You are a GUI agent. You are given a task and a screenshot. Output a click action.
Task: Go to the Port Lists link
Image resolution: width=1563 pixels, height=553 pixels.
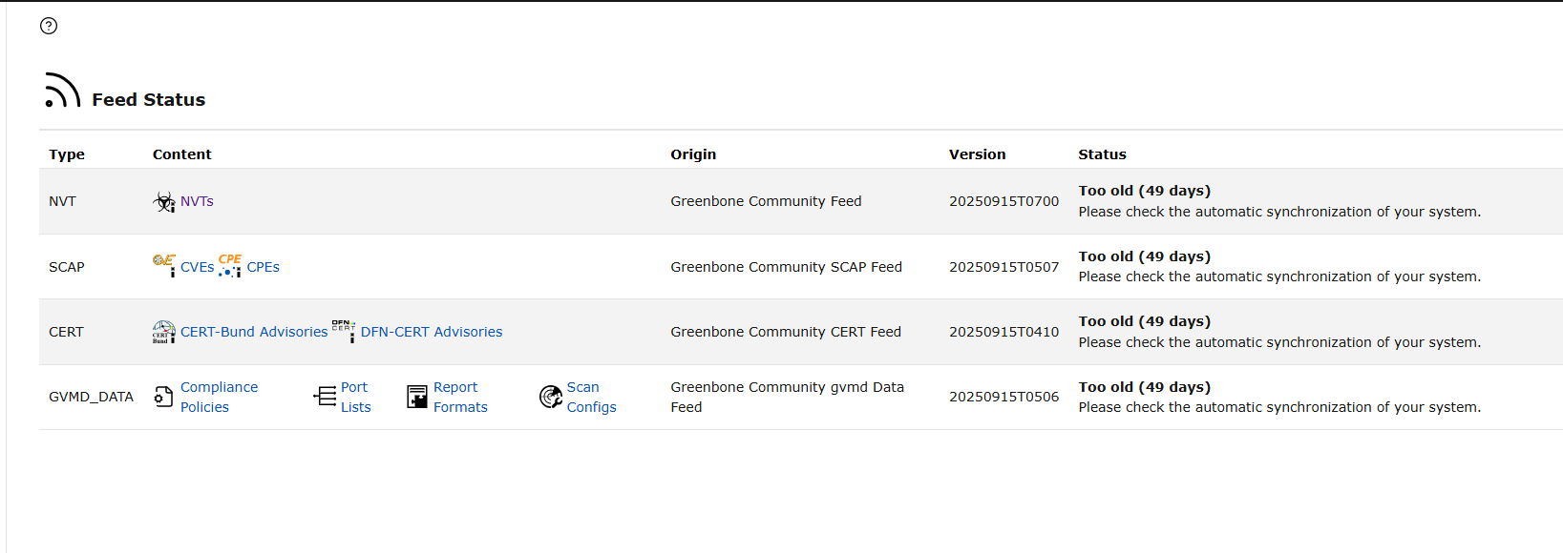[355, 397]
